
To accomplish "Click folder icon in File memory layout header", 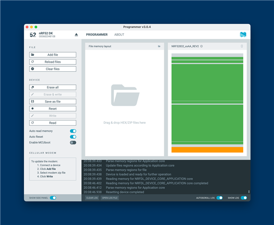I will 159,46.
